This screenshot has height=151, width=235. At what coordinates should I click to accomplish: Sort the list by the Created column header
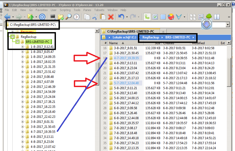pyautogui.click(x=168, y=43)
